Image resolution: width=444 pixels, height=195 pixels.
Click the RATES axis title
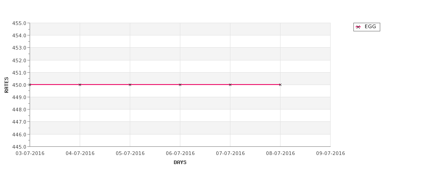(6, 85)
